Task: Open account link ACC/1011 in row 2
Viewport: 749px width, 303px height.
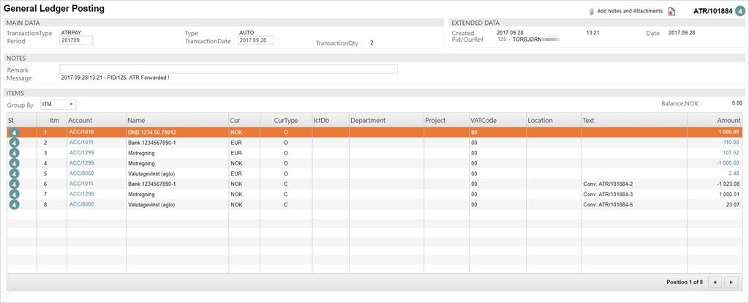Action: click(81, 142)
